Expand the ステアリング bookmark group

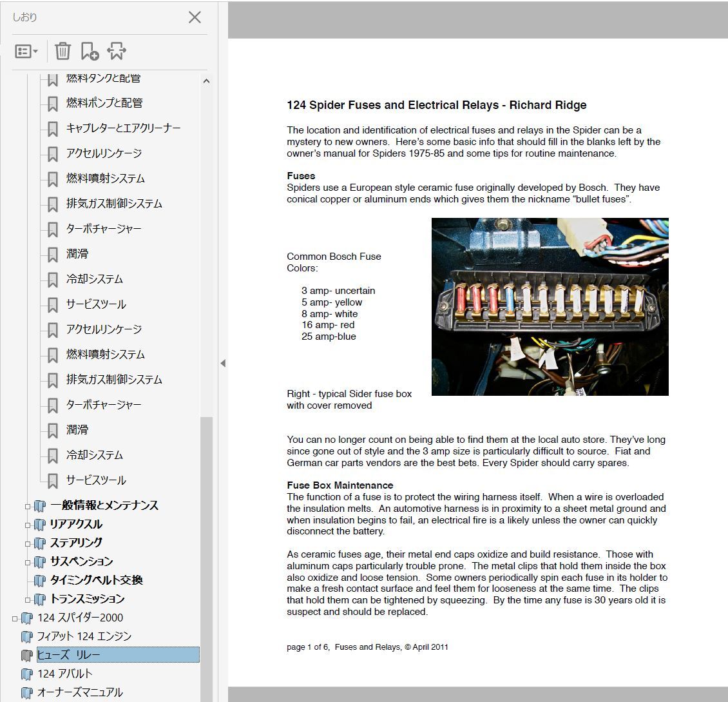pos(28,543)
